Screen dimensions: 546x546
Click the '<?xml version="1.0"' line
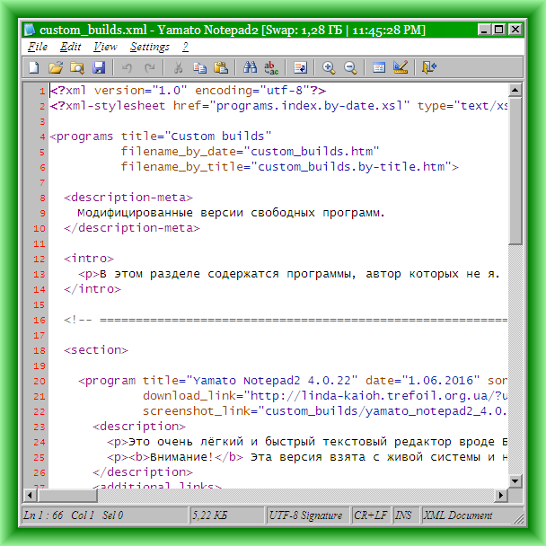point(188,91)
